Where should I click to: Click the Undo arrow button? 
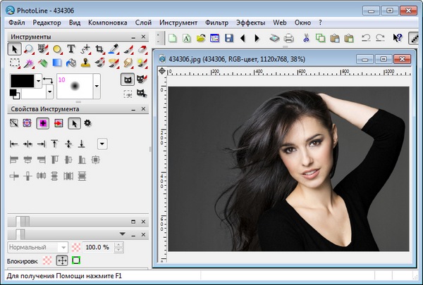[x=366, y=38]
